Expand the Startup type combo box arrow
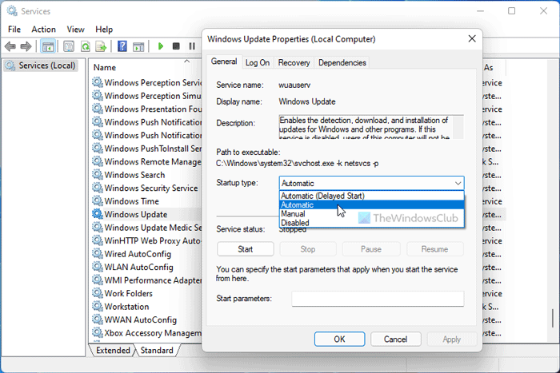 tap(458, 183)
